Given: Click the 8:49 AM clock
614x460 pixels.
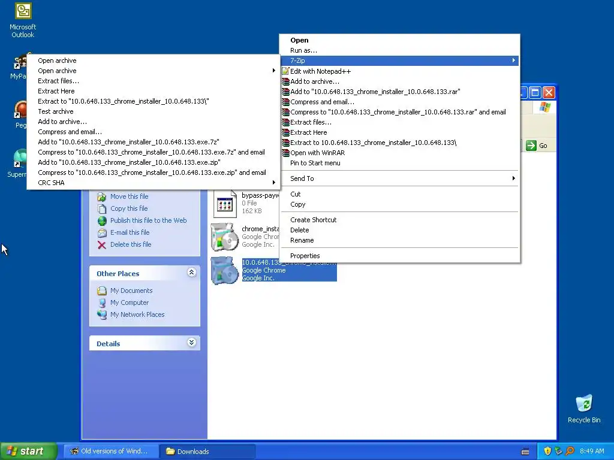Looking at the screenshot, I should coord(592,451).
